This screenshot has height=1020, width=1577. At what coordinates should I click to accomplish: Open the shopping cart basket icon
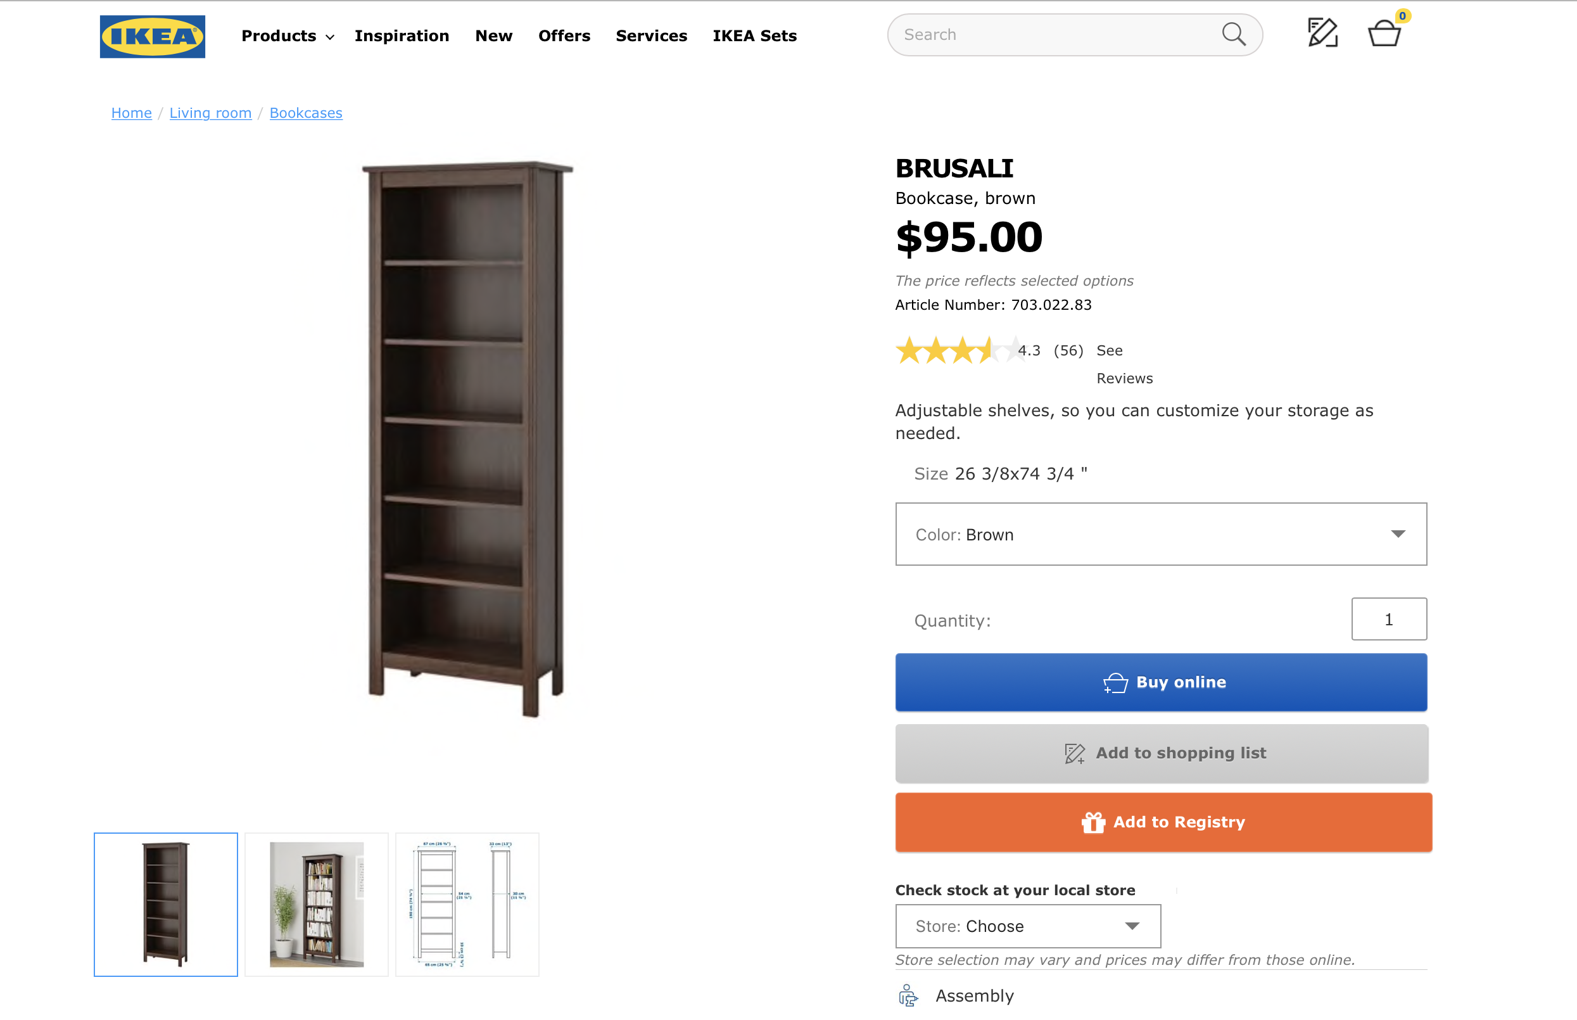tap(1384, 33)
